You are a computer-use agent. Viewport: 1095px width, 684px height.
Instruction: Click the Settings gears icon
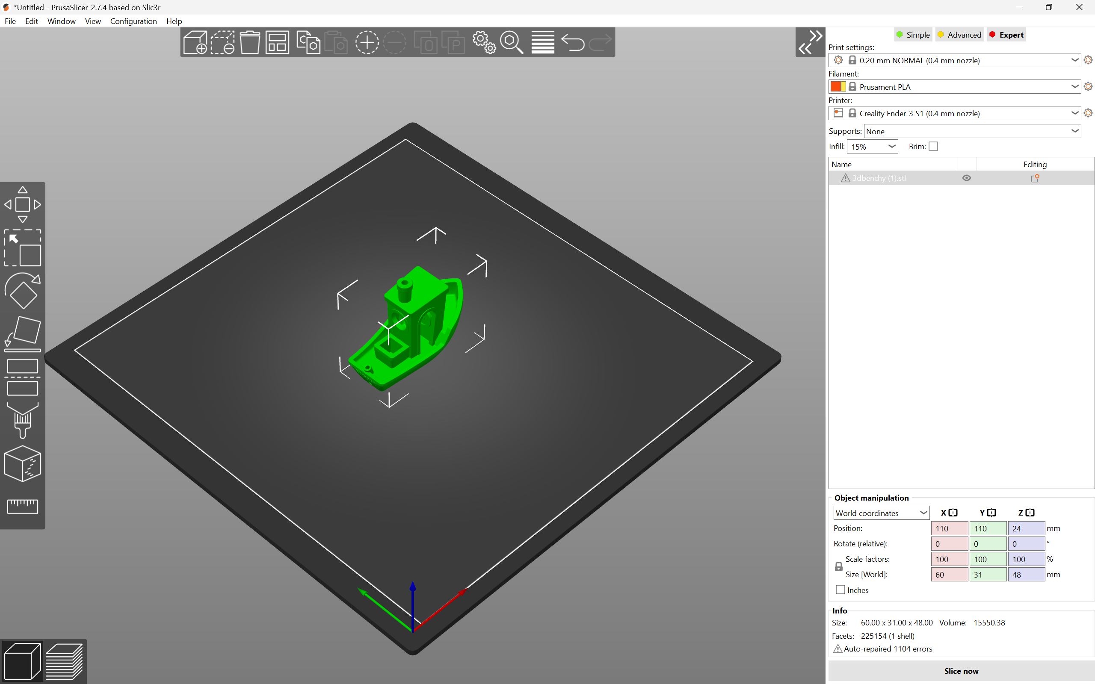[x=484, y=42]
